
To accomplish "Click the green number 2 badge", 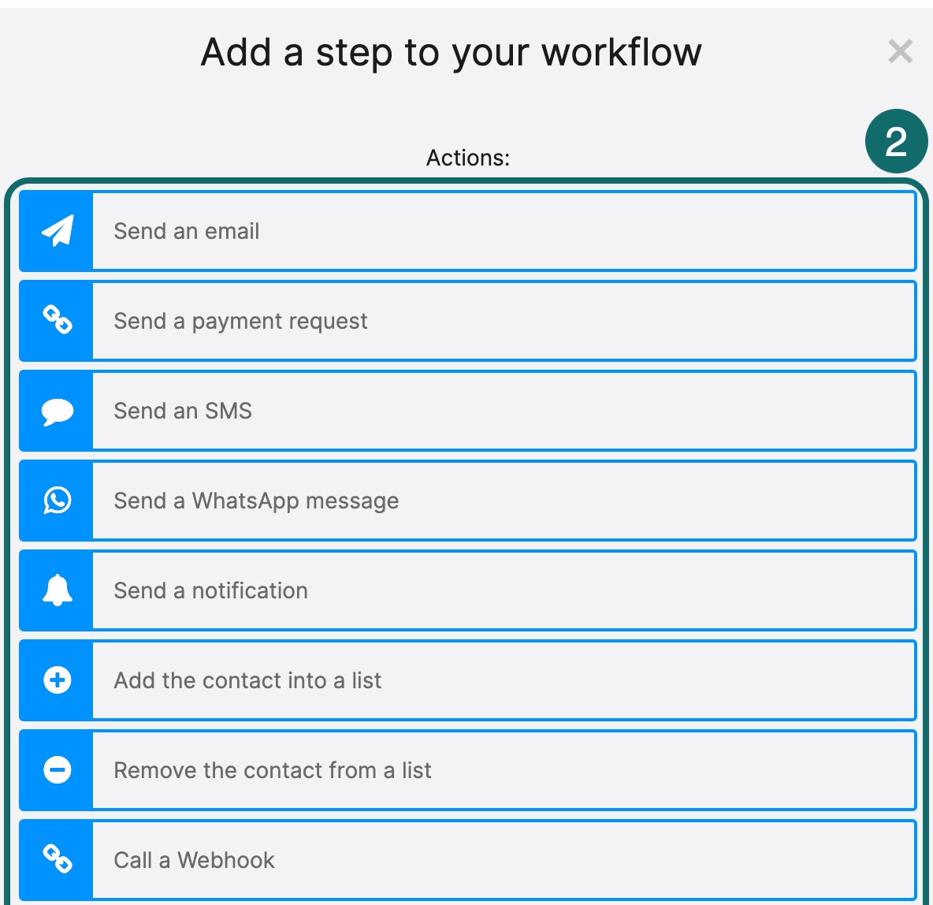I will [897, 142].
